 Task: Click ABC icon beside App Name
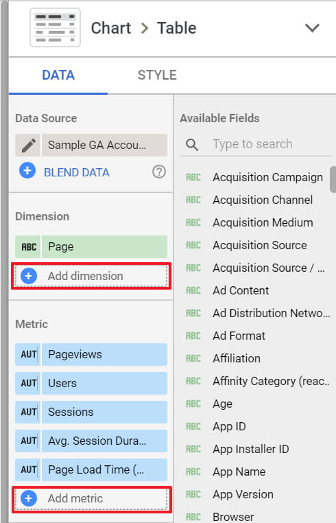pyautogui.click(x=193, y=472)
